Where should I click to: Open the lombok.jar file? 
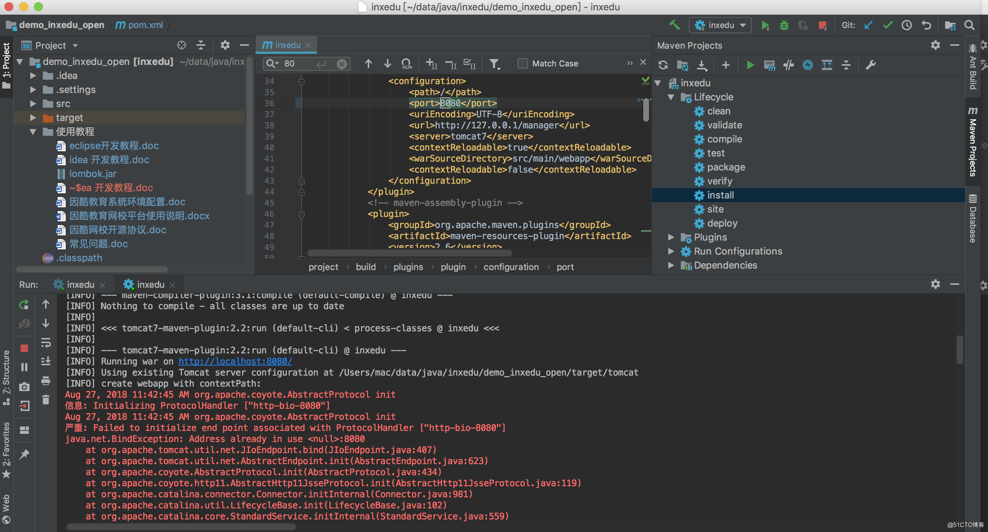(x=93, y=174)
